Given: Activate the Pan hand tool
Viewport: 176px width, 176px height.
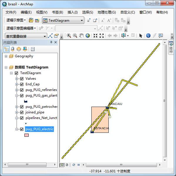Looking at the screenshot, I should click(81, 36).
